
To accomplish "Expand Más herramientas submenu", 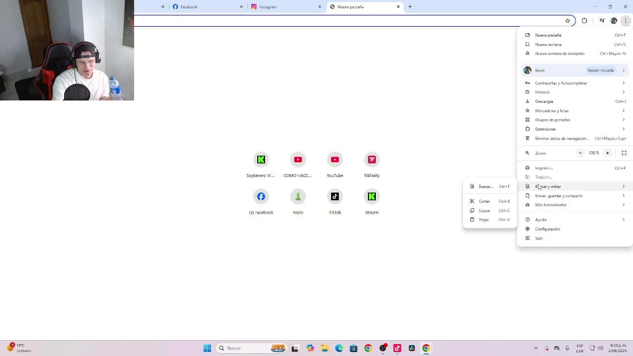I will (575, 205).
